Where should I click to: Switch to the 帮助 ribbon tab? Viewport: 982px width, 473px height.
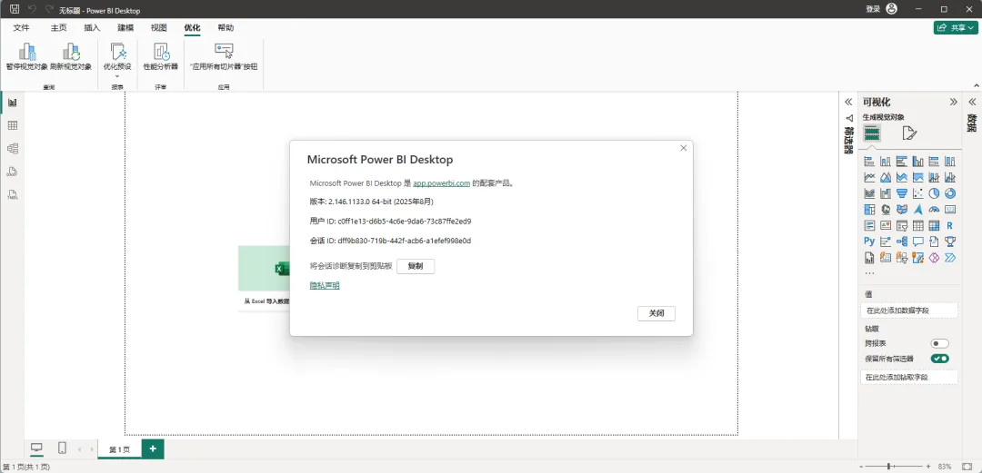pyautogui.click(x=226, y=28)
